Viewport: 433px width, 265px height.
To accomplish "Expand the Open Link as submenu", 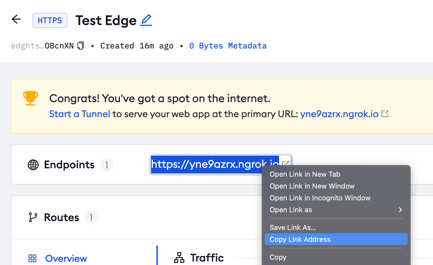I will click(x=400, y=210).
